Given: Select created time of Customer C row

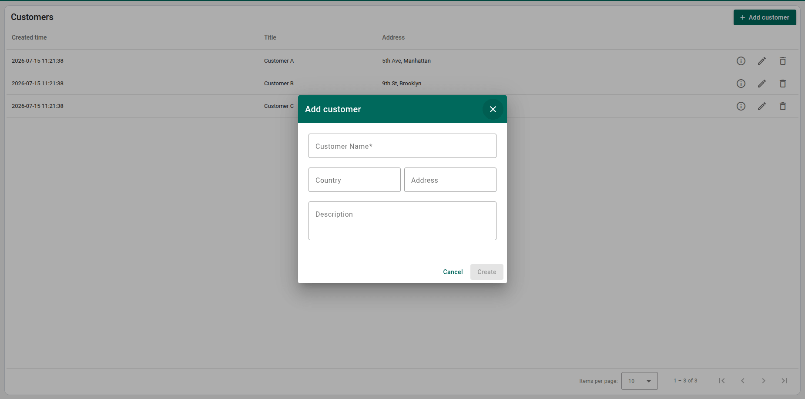Looking at the screenshot, I should (x=37, y=106).
